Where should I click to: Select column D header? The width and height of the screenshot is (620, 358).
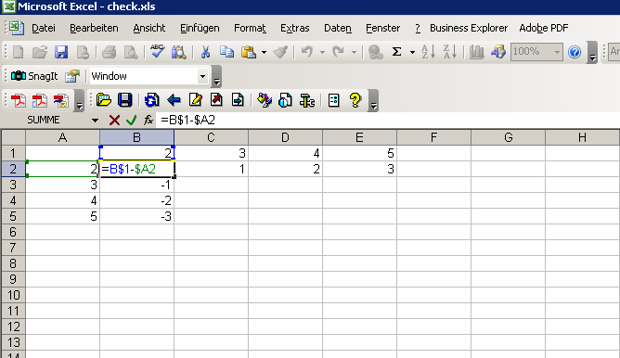coord(285,137)
